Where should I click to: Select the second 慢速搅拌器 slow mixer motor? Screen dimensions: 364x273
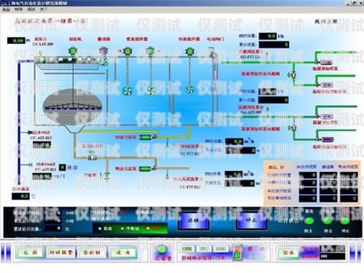tap(150, 51)
